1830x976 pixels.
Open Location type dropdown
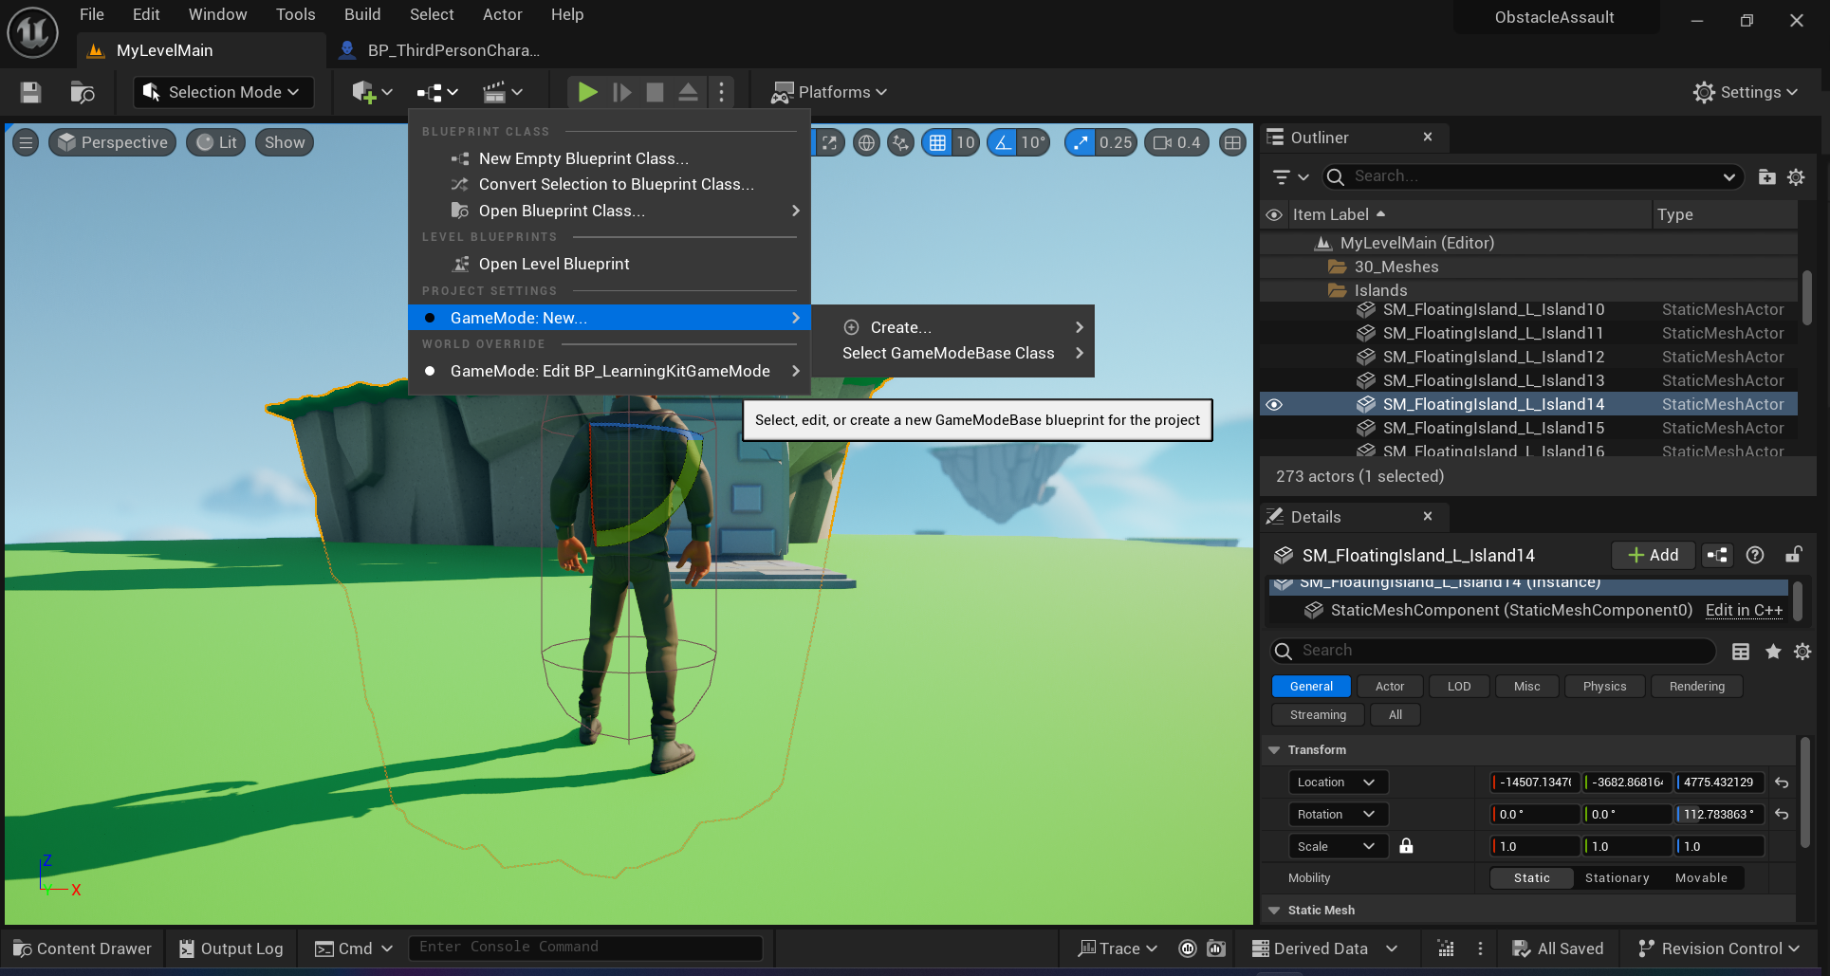[x=1338, y=782]
